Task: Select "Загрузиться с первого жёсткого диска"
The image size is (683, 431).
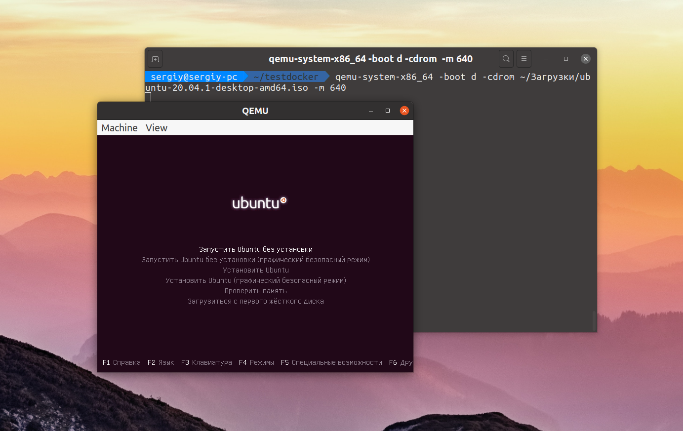Action: pyautogui.click(x=255, y=301)
